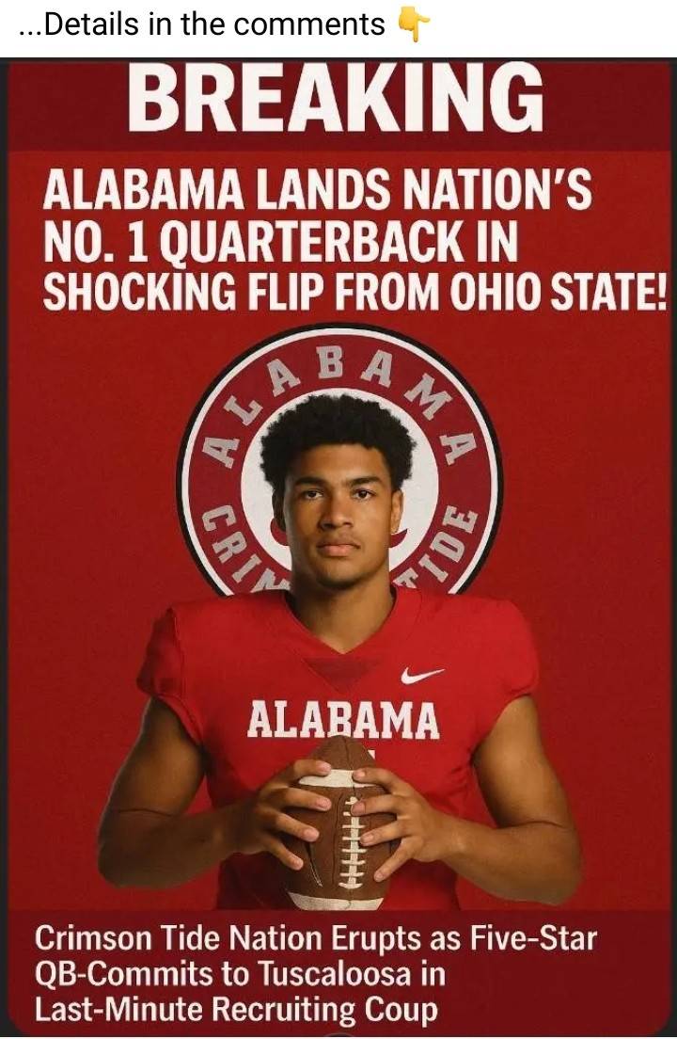Select "SHOCKING FLIP FROM OHIO STATE!" line

(355, 292)
